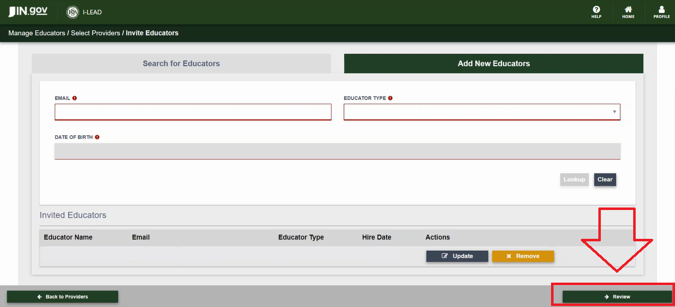Click the Review button

click(x=617, y=297)
